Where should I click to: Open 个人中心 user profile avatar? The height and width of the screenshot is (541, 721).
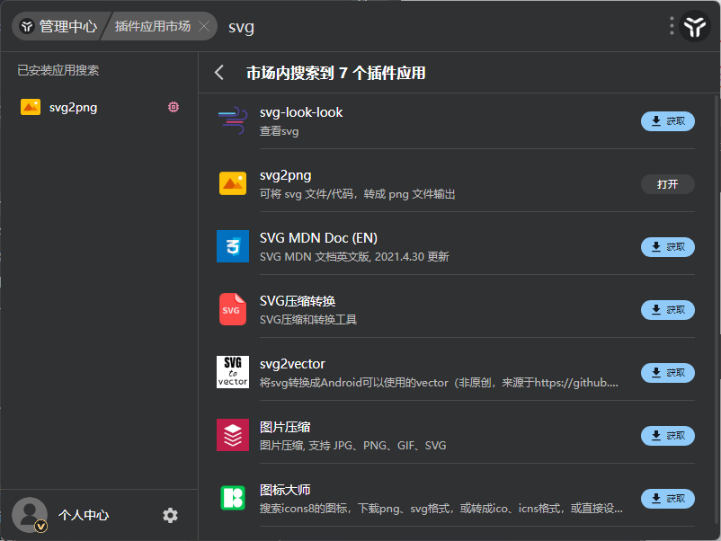[x=30, y=515]
